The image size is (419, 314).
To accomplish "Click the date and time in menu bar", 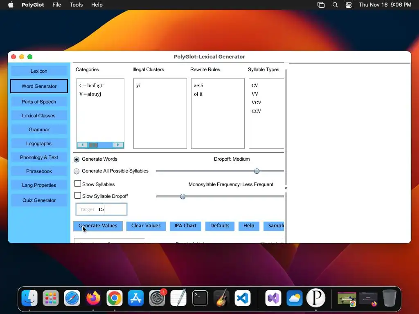I will 385,5.
